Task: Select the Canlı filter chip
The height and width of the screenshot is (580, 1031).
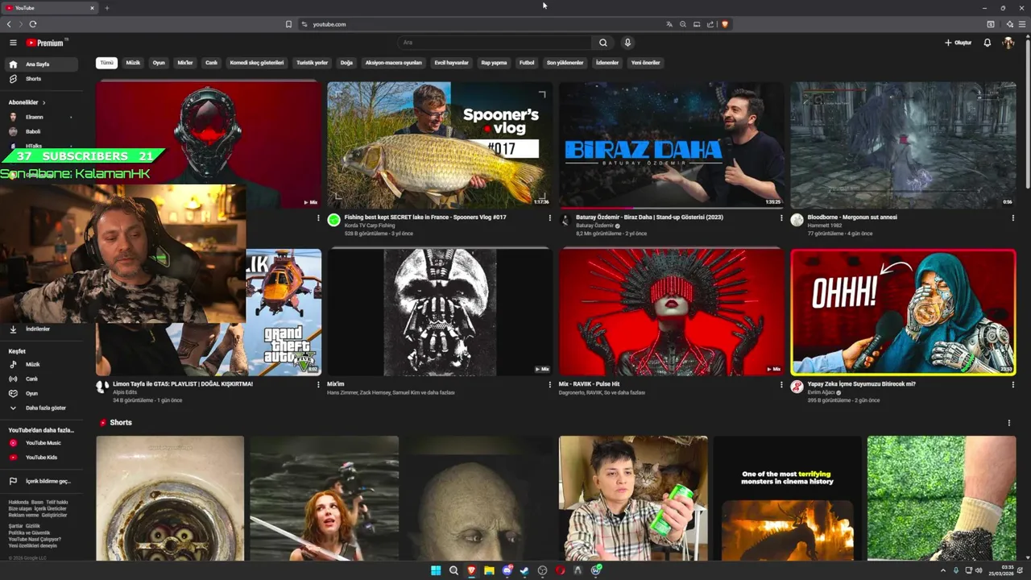Action: coord(211,62)
